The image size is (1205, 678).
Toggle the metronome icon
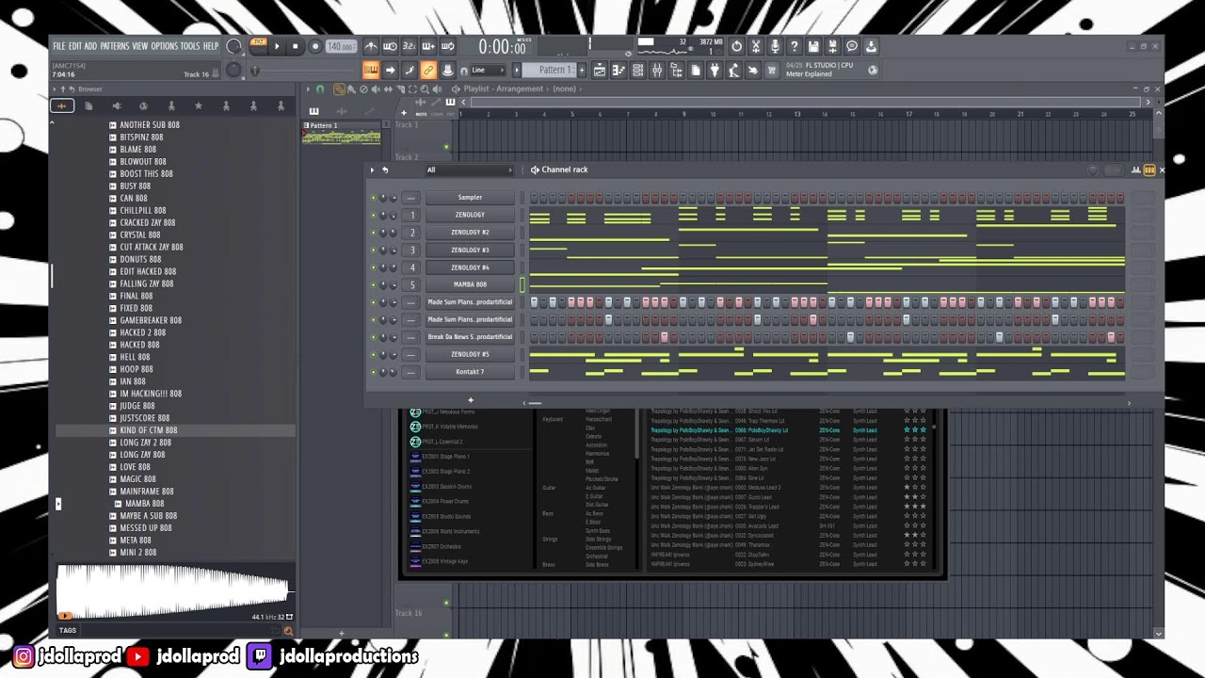pos(371,46)
